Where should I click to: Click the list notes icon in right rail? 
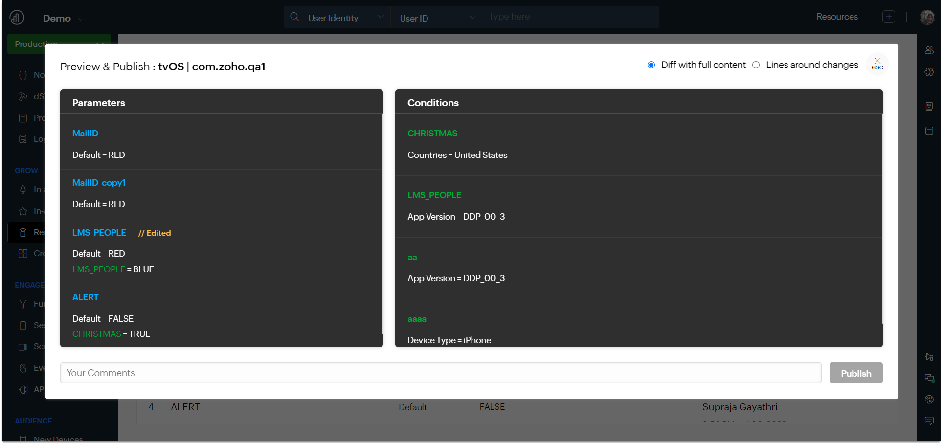[929, 131]
